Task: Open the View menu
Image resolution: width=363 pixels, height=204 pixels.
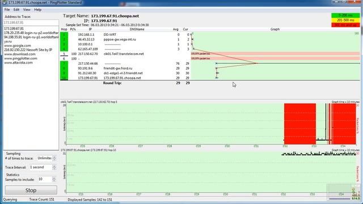Action: tap(27, 10)
